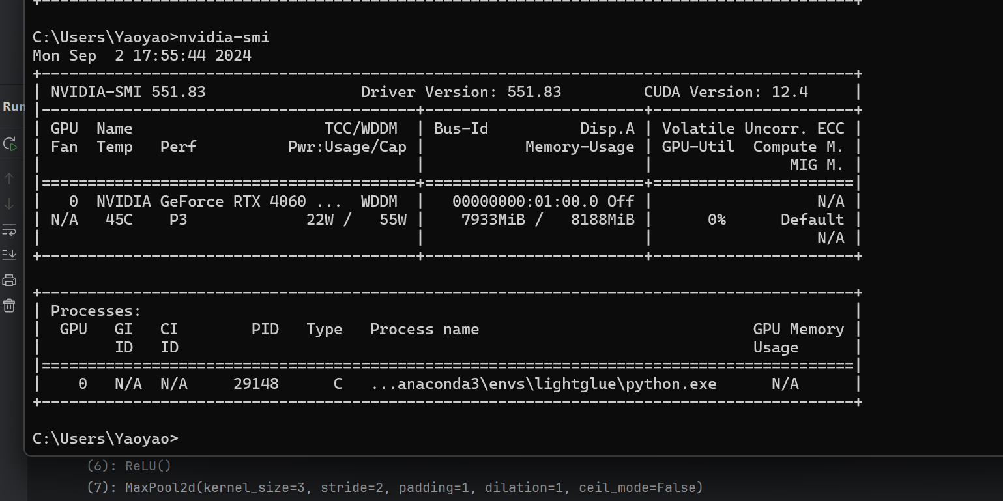This screenshot has height=501, width=1003.
Task: Select the Run tool window tab
Action: (13, 106)
